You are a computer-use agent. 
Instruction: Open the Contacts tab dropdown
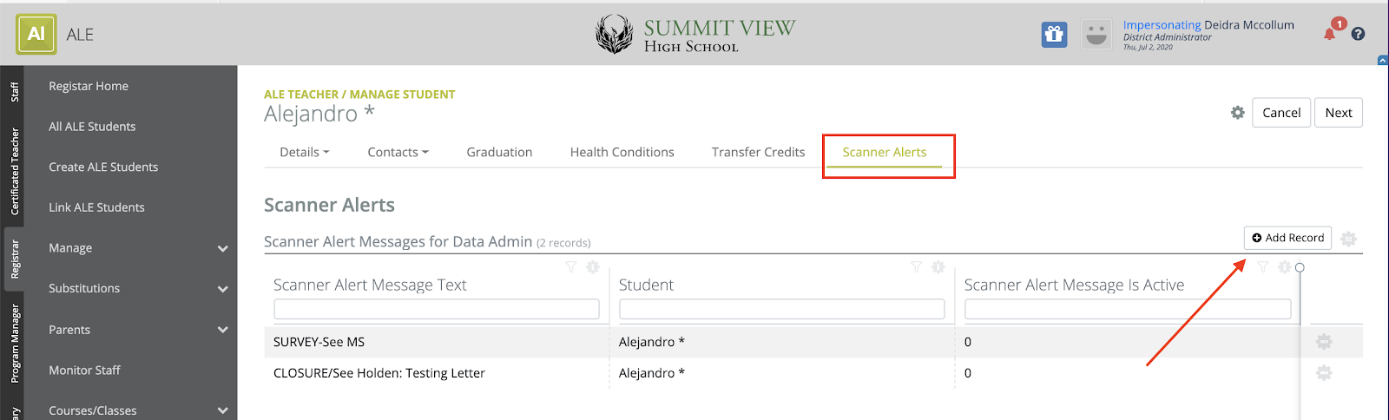pos(398,153)
